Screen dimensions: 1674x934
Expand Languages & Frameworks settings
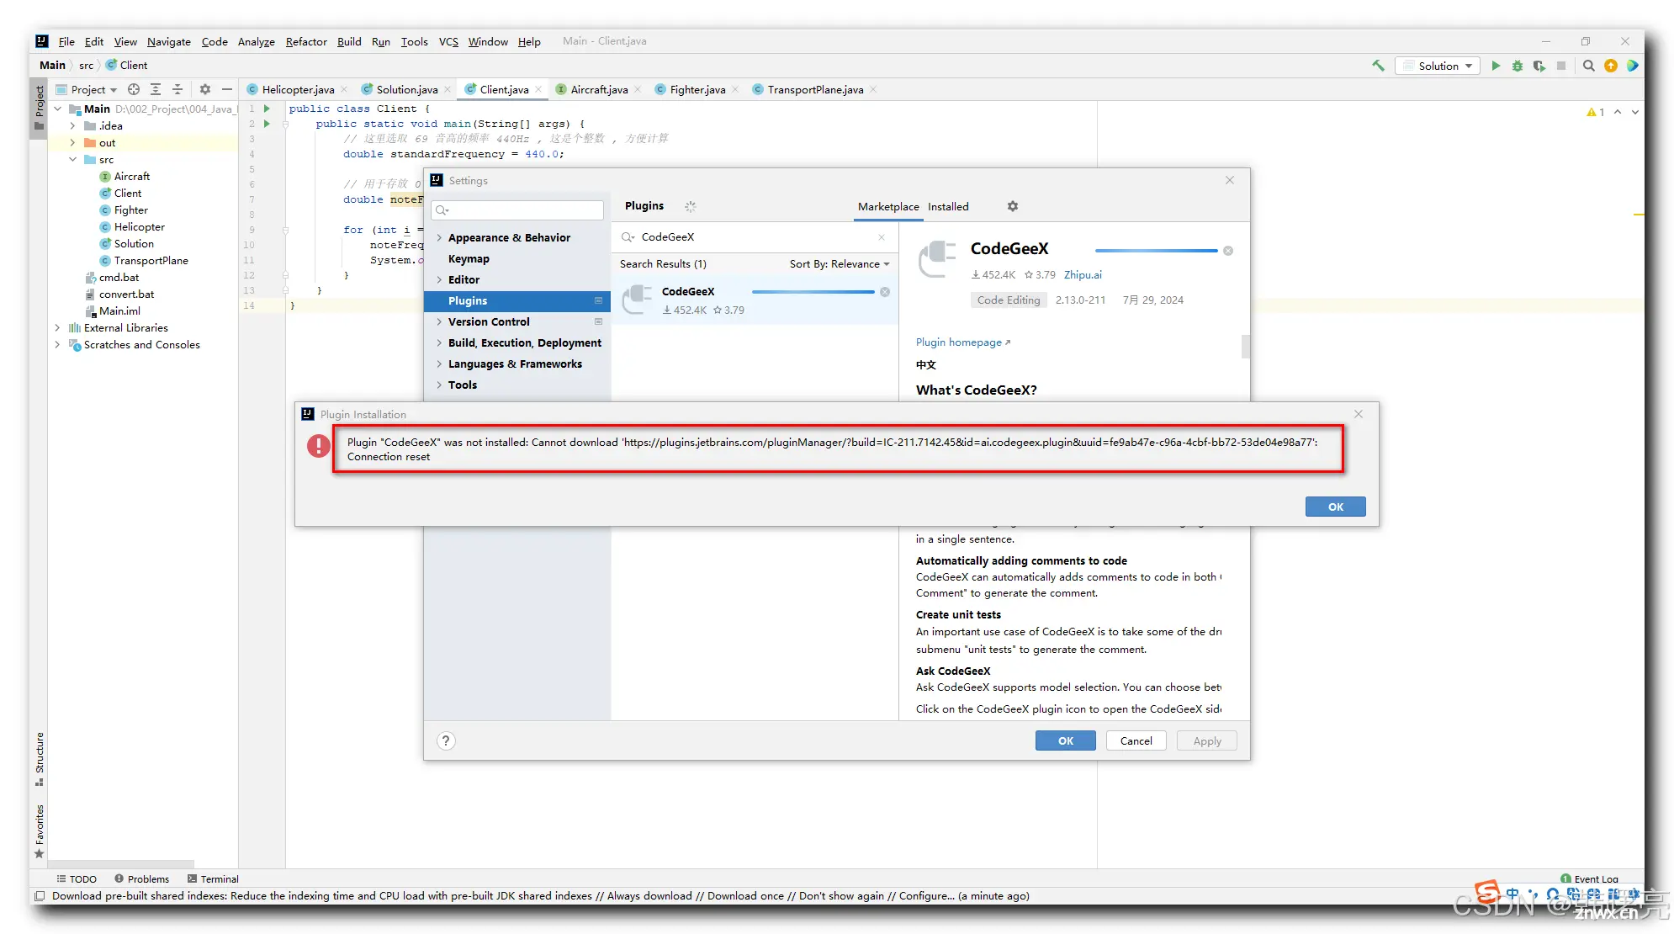[x=439, y=364]
